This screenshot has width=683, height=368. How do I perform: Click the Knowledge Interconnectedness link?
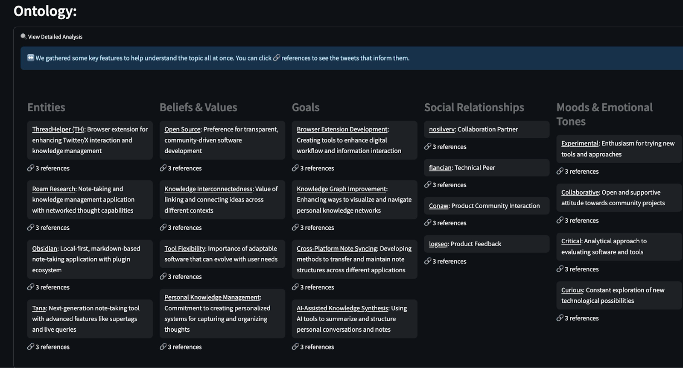click(x=208, y=189)
